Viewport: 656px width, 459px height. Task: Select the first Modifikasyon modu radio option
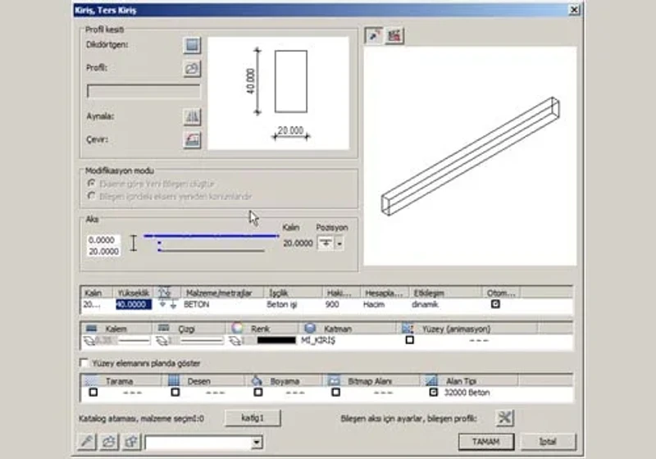pyautogui.click(x=91, y=183)
